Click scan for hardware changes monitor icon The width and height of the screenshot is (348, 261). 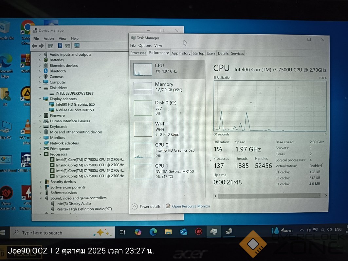77,46
